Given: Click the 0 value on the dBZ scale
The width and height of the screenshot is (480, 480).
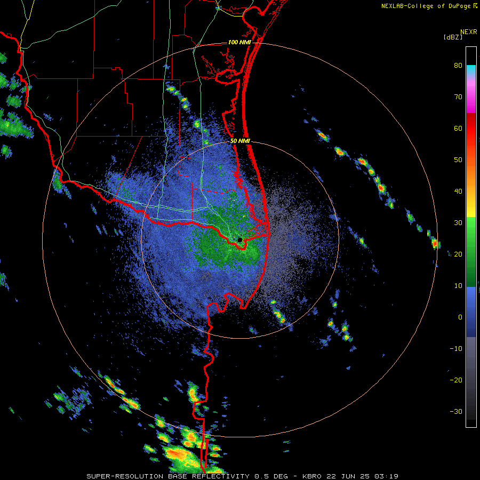Looking at the screenshot, I should tap(460, 317).
